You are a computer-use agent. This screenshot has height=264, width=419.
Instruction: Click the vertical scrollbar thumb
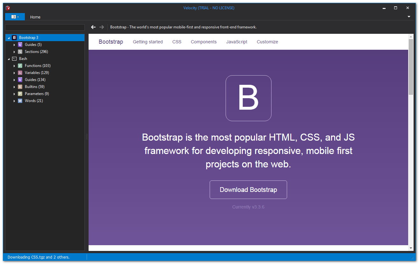click(x=411, y=67)
